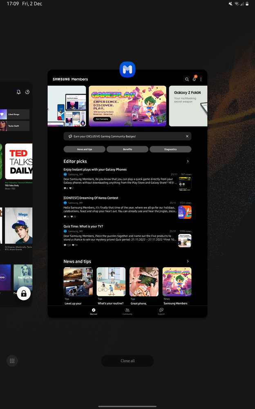Screen dimensions: 255x409
Task: Tap the Samsung Members app icon above the card
Action: tap(127, 69)
